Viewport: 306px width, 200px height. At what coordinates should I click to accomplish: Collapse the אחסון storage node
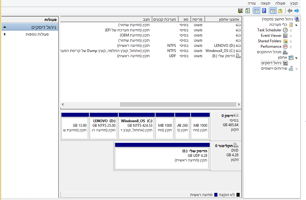pos(297,58)
